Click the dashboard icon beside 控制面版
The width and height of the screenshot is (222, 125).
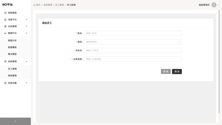point(5,13)
